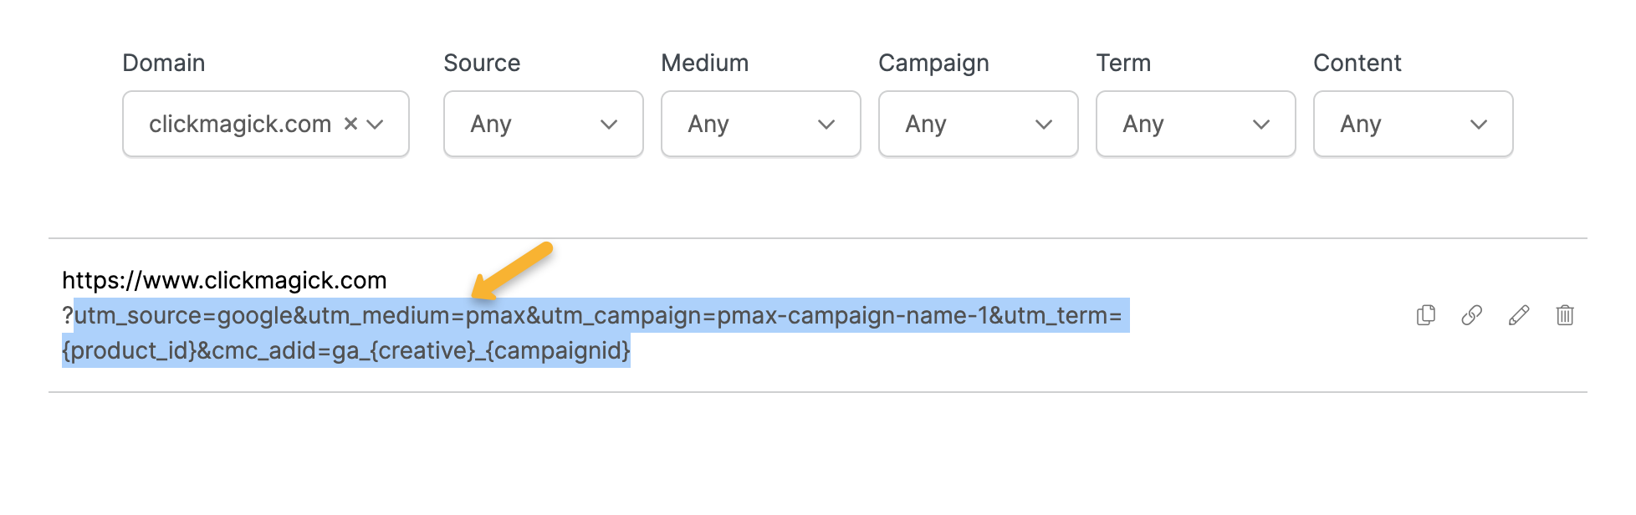
Task: Click the Term field label
Action: pyautogui.click(x=1123, y=63)
